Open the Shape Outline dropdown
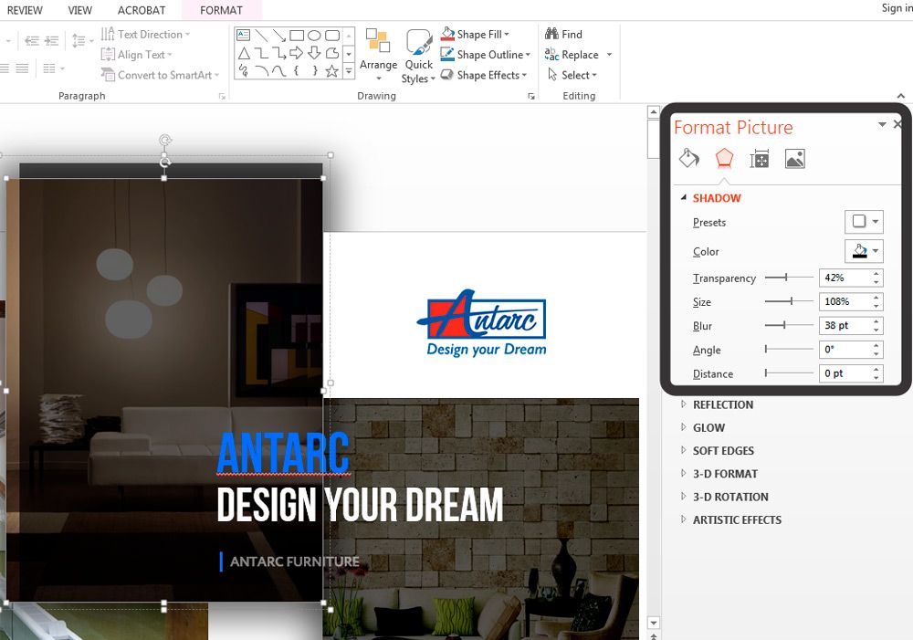 point(485,55)
